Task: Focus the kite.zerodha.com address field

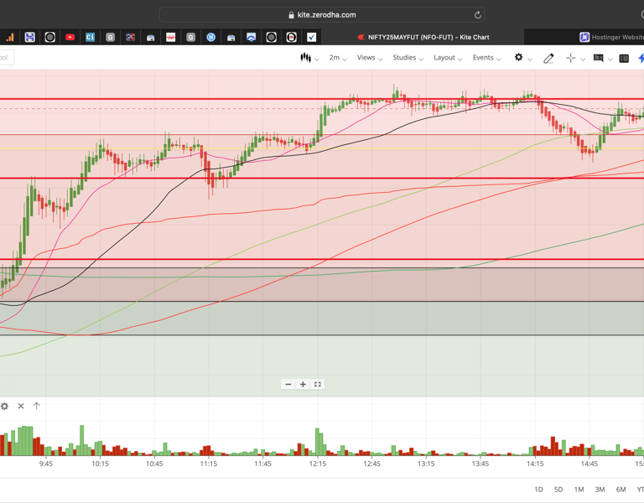Action: click(322, 15)
